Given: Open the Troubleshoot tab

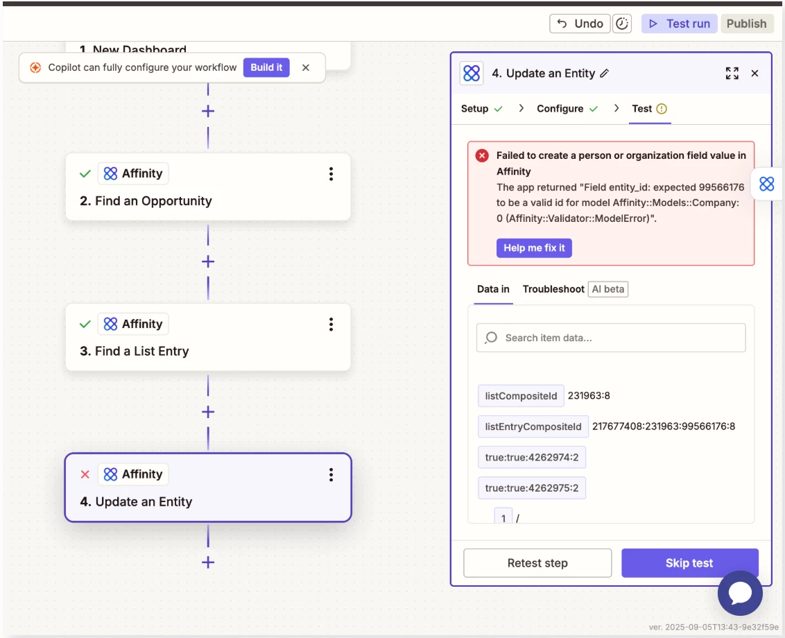Looking at the screenshot, I should (x=553, y=289).
